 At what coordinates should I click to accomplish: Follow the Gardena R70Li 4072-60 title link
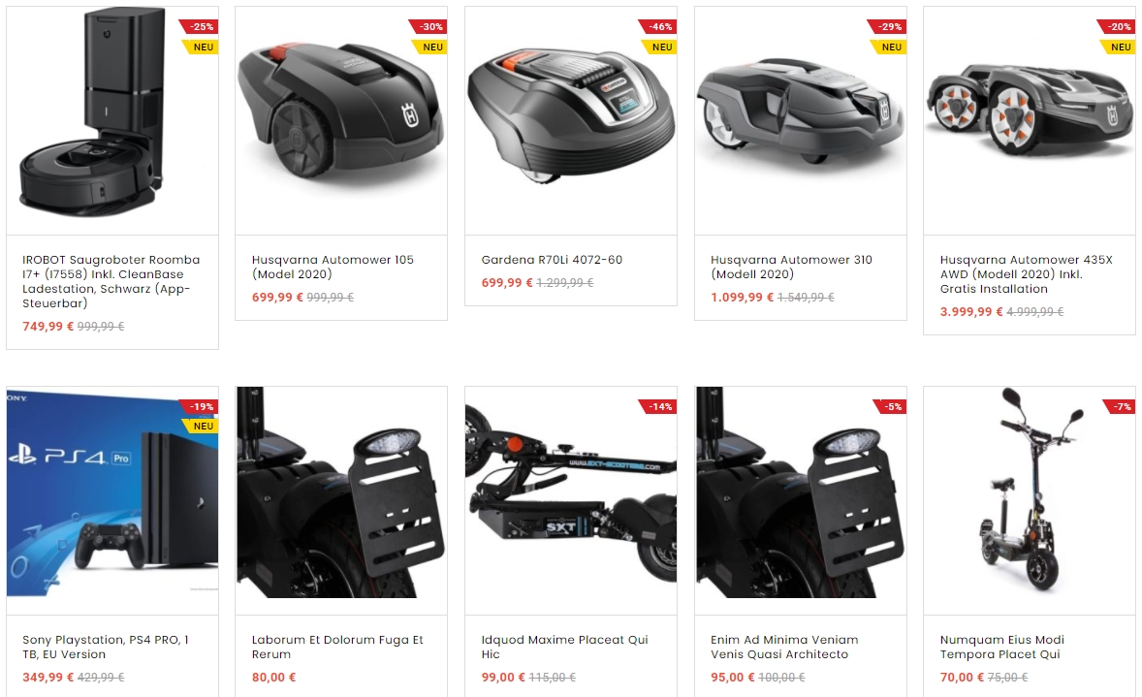coord(552,259)
